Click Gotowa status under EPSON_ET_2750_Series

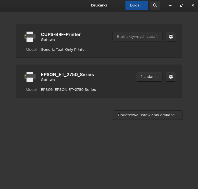pyautogui.click(x=48, y=80)
